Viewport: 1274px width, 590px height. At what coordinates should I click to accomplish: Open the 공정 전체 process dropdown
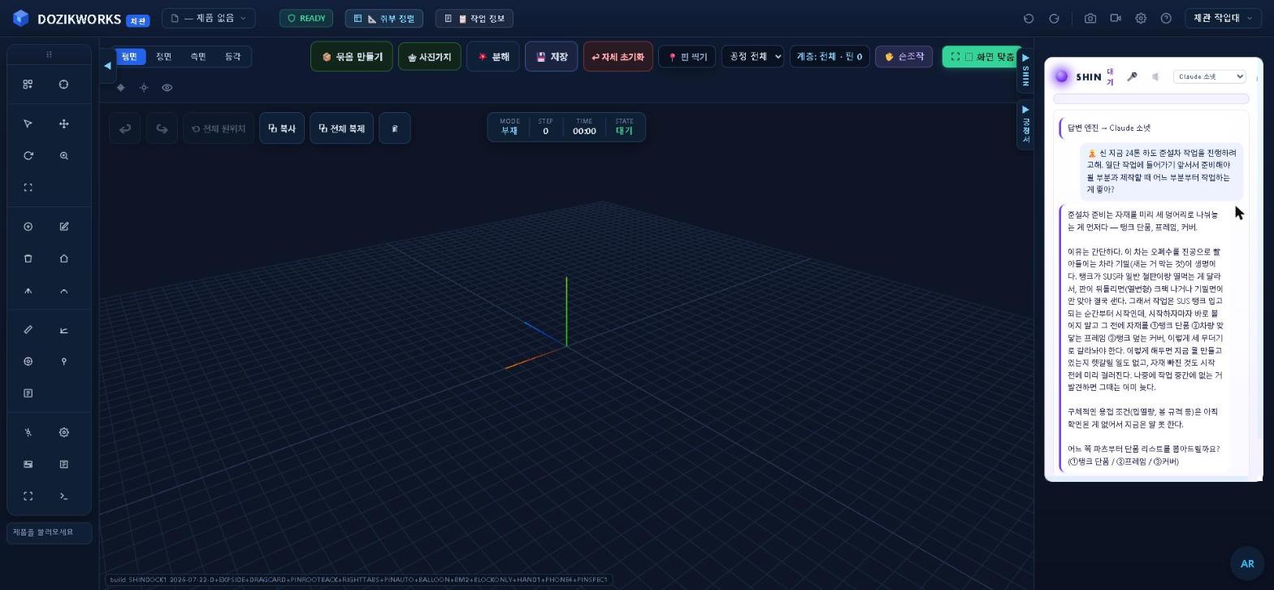pos(752,56)
